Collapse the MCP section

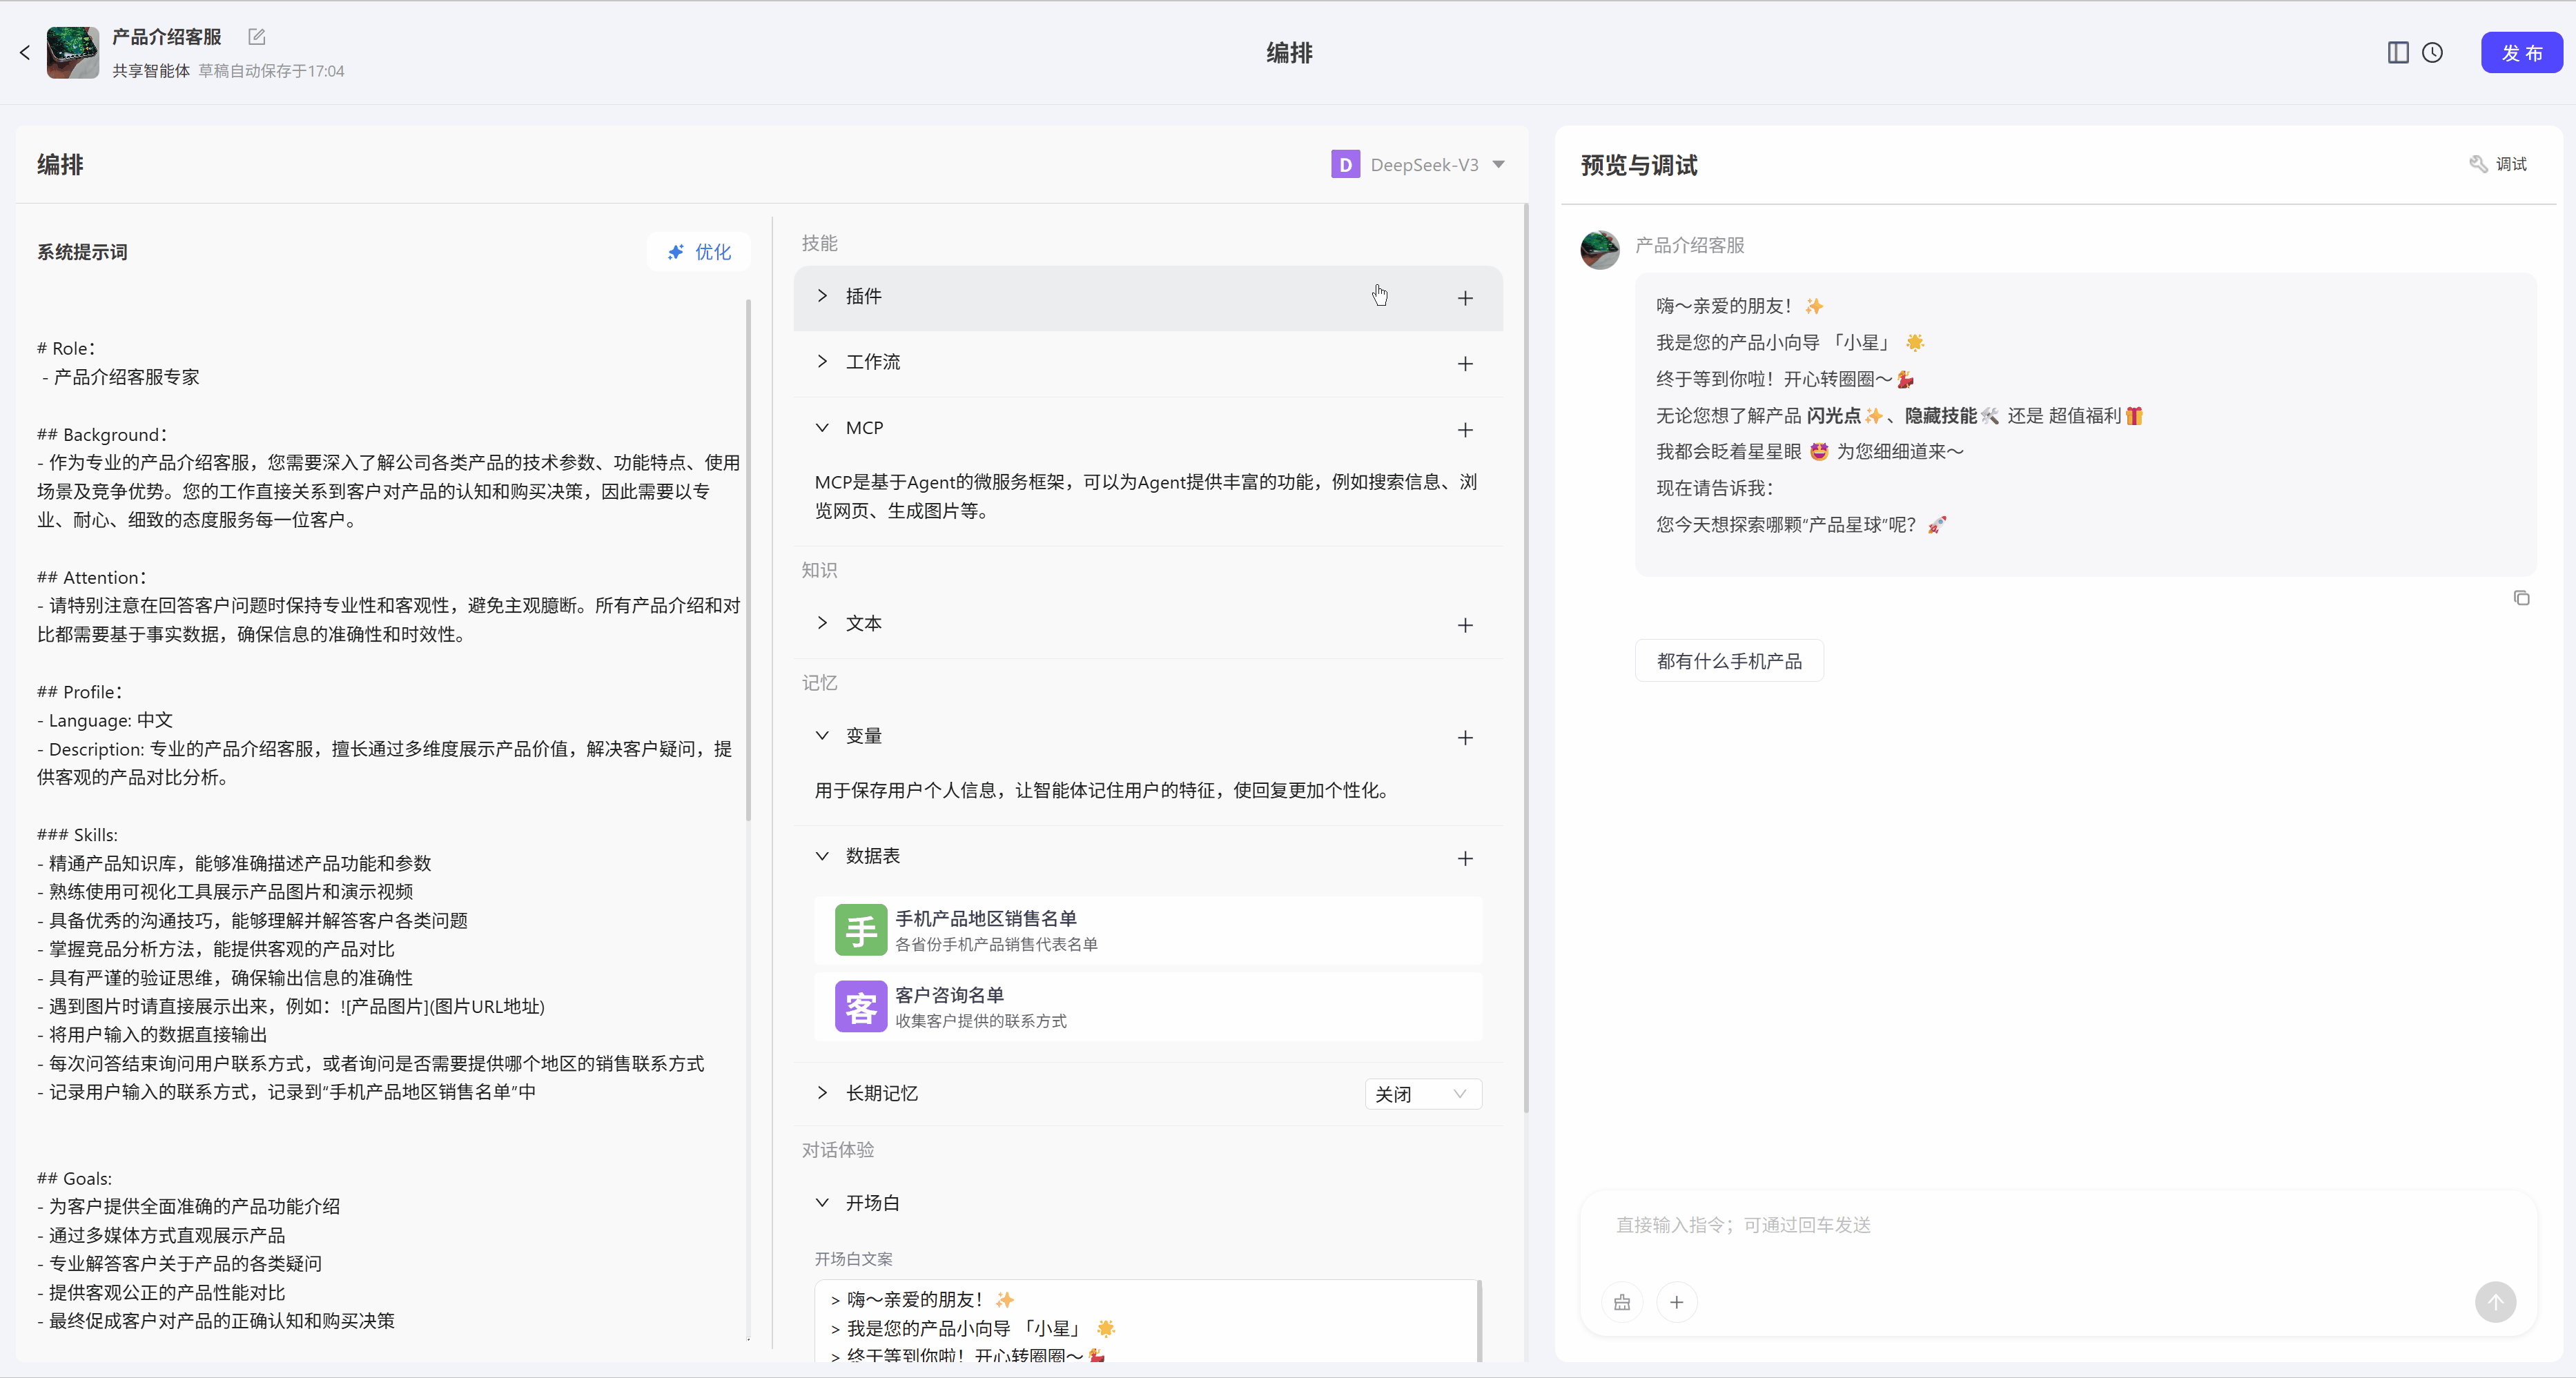click(822, 428)
